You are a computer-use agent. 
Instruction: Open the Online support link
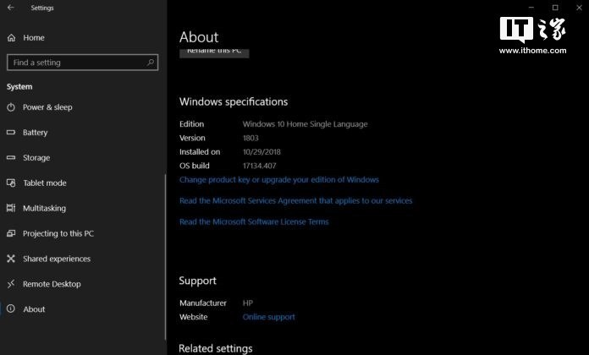coord(268,317)
